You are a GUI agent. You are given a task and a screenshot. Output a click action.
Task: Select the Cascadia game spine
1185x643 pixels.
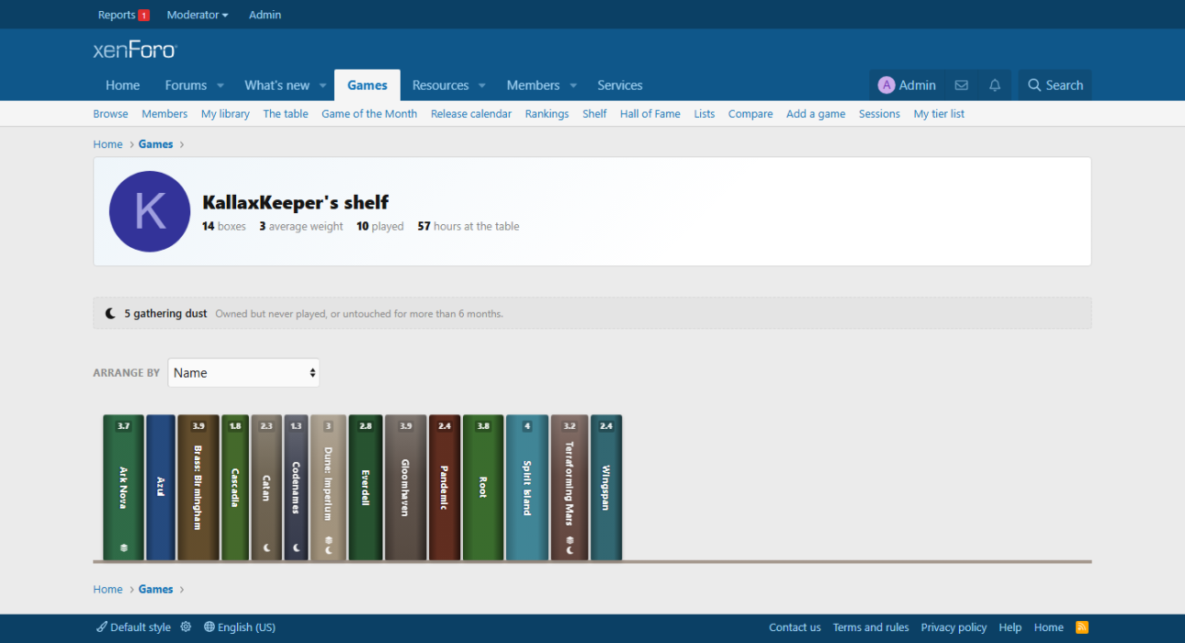(235, 487)
